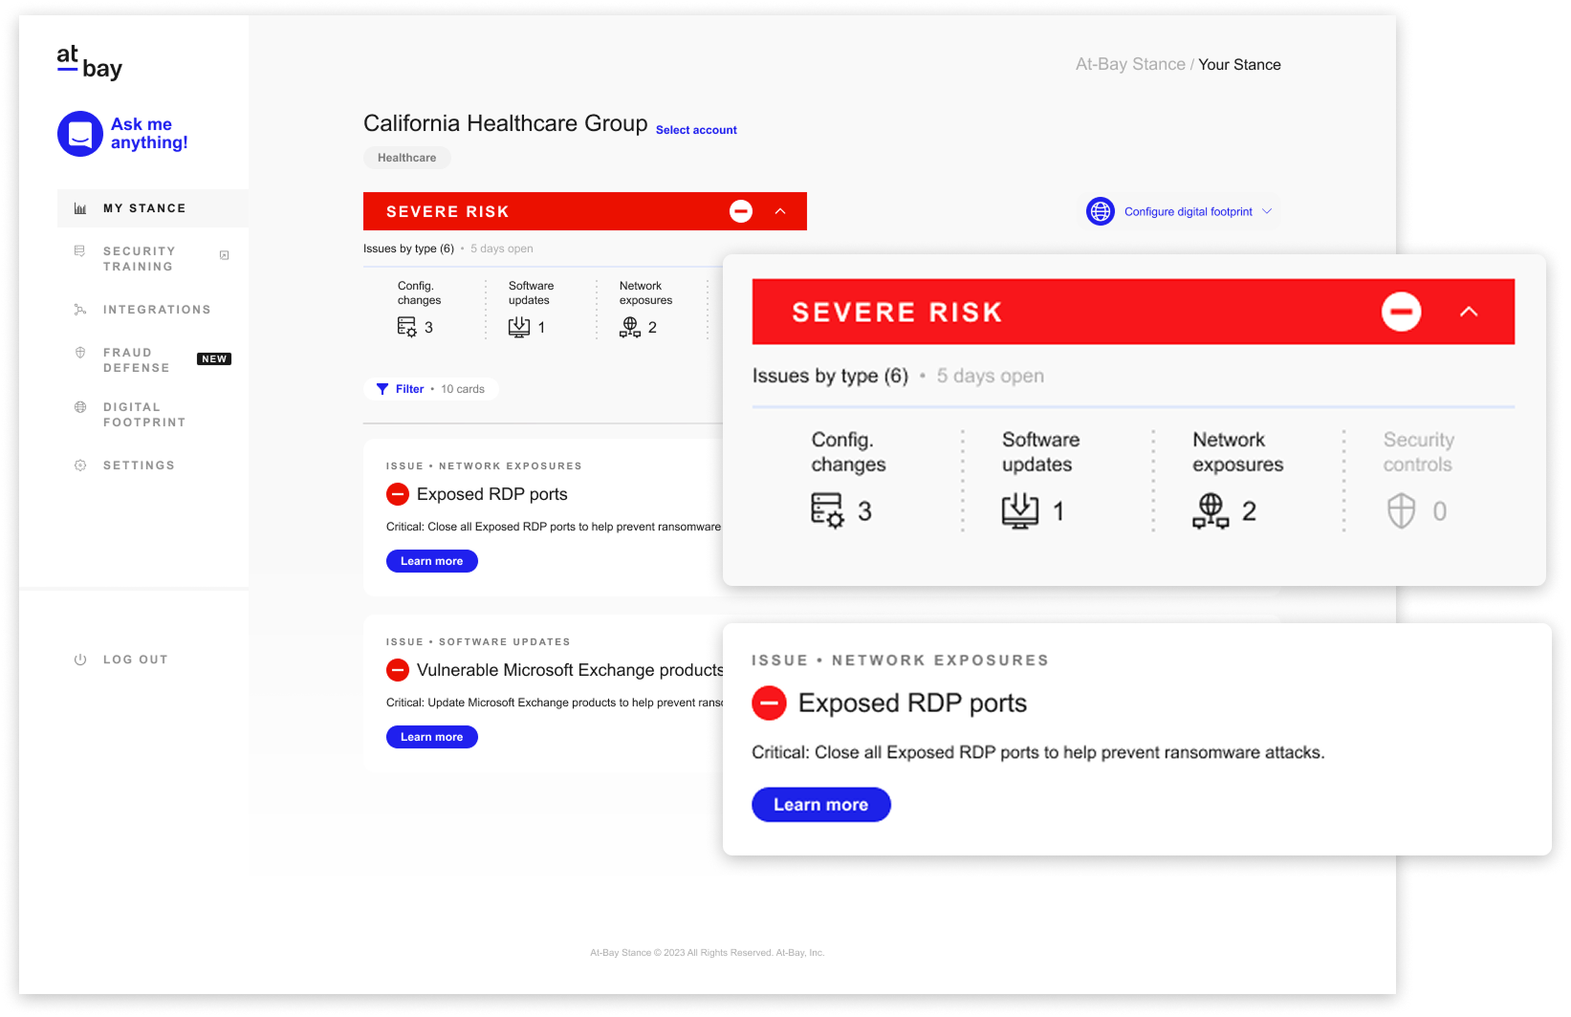Click 'Issues by type (6)' in small panel

408,249
